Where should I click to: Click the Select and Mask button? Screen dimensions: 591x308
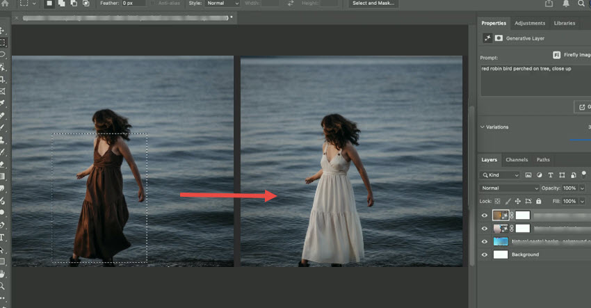tap(373, 3)
